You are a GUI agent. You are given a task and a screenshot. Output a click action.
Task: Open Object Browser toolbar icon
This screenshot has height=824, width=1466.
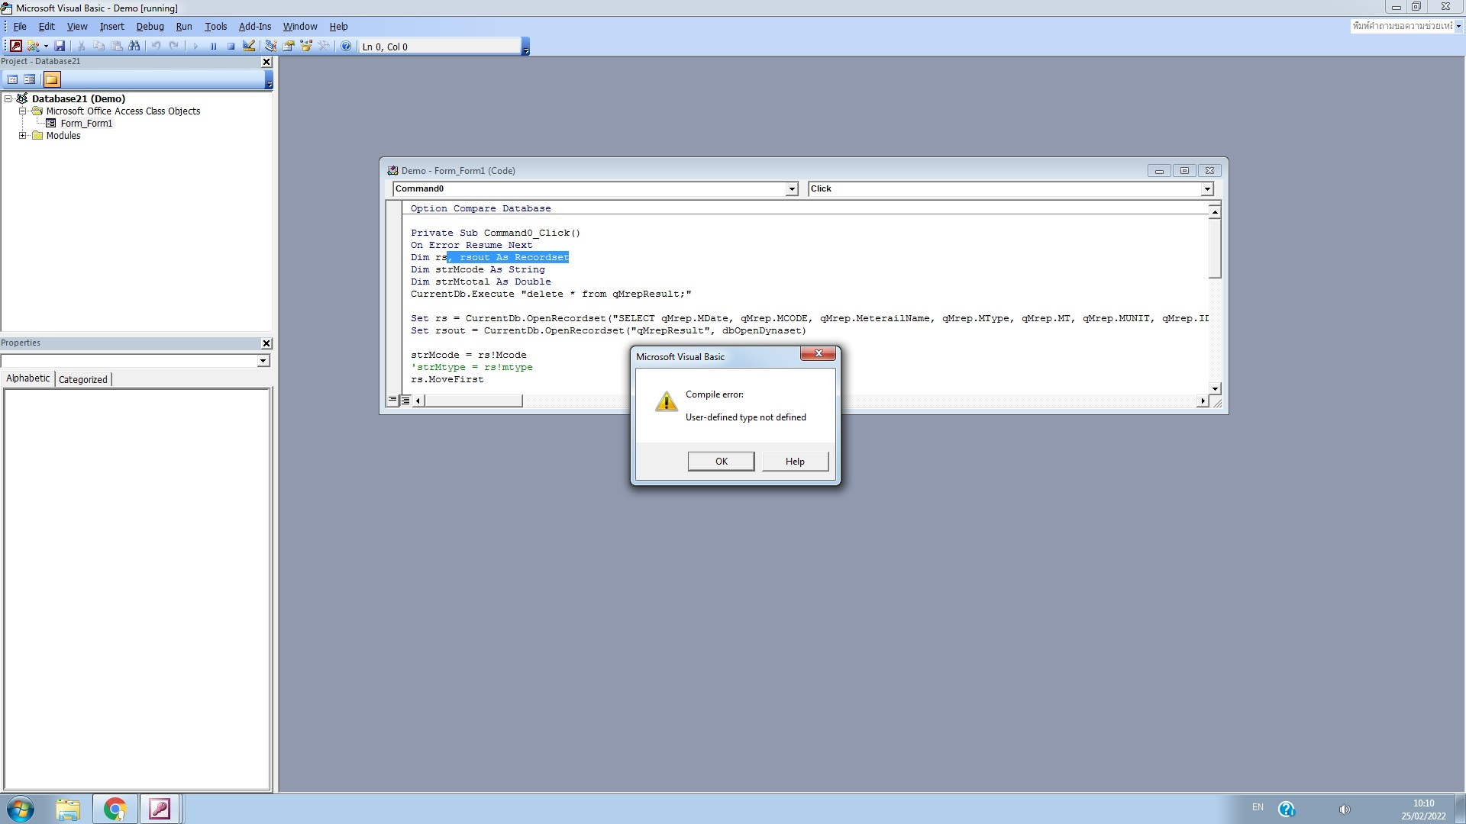pos(306,47)
